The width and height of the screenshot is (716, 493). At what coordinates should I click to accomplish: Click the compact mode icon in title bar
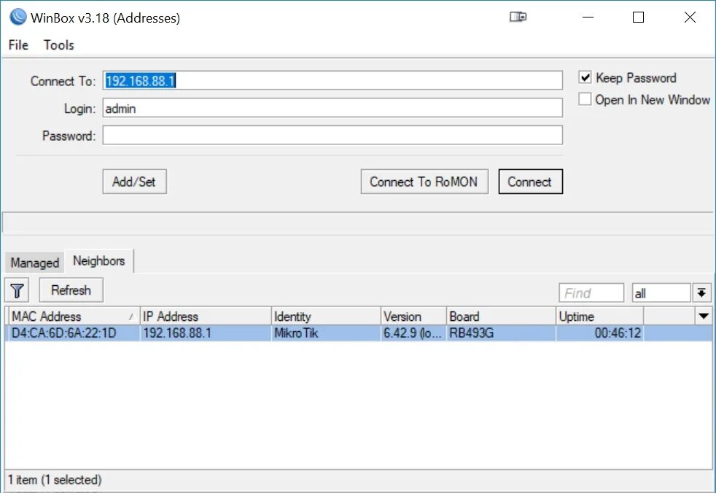point(518,17)
